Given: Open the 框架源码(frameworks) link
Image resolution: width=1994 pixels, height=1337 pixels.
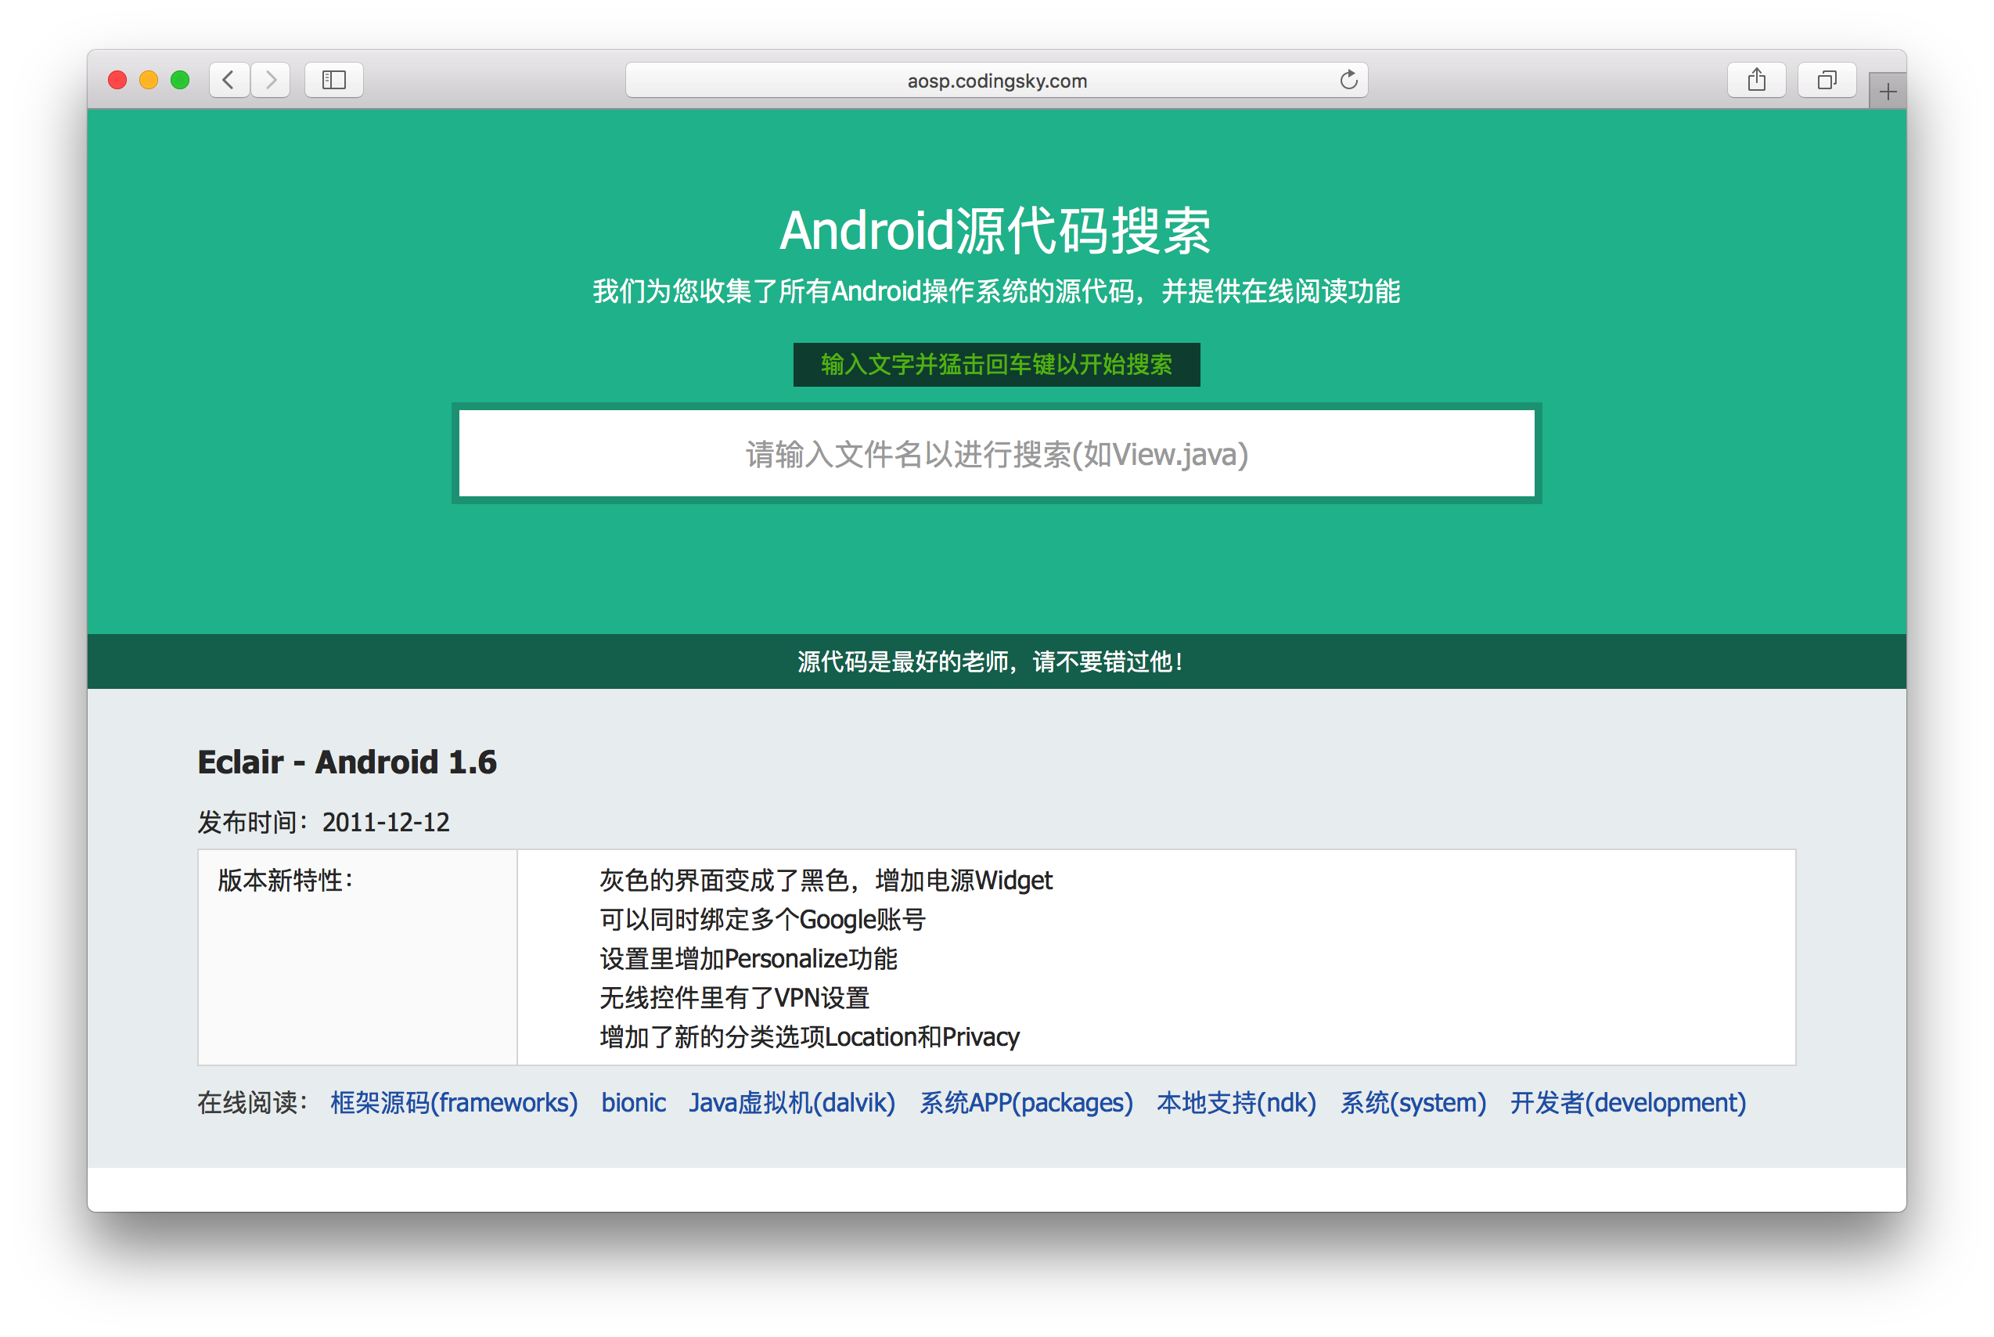Looking at the screenshot, I should [454, 1102].
